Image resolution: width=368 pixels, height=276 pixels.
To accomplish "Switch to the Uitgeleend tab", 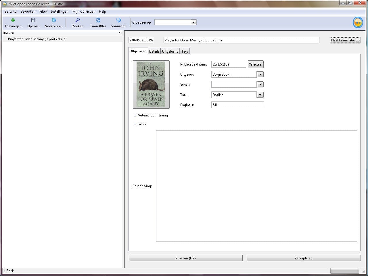I will coord(170,51).
